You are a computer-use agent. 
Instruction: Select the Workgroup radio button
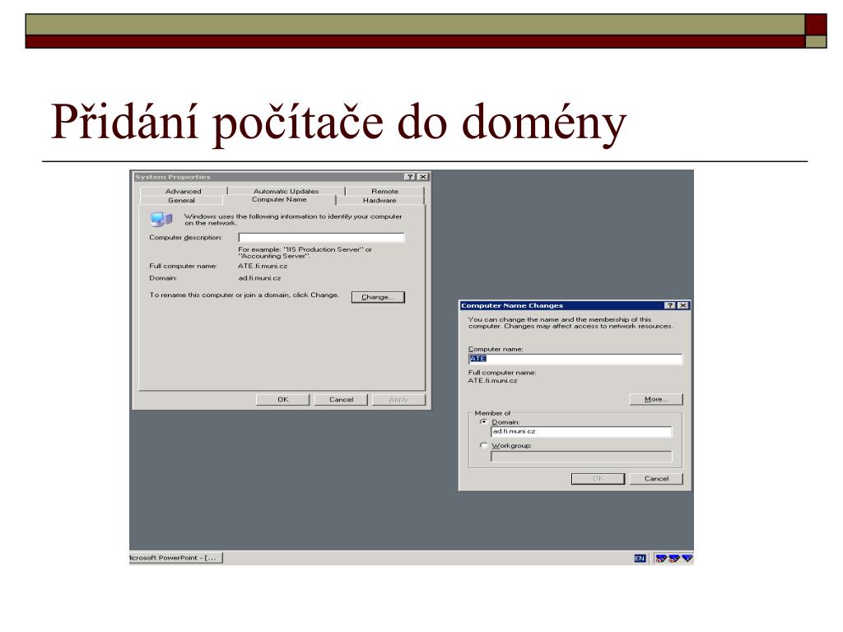(x=483, y=445)
